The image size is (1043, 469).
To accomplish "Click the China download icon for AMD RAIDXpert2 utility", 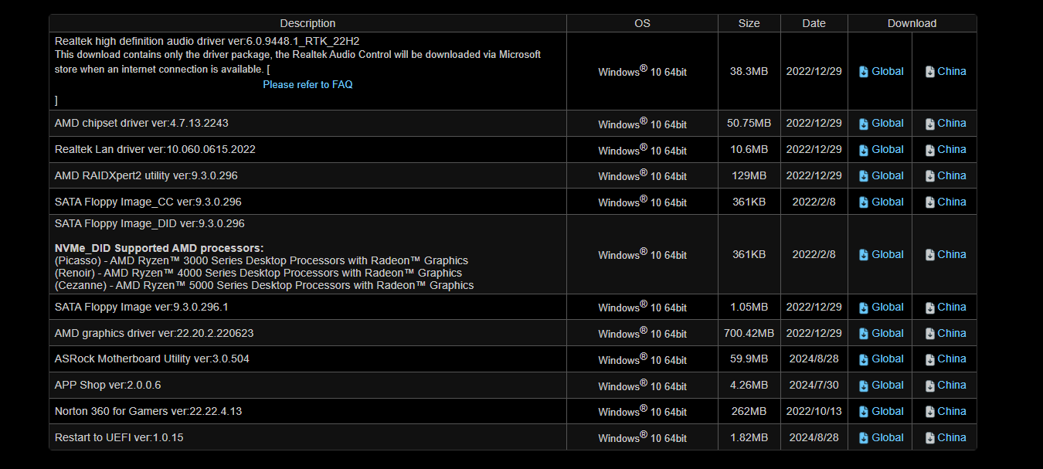I will click(x=930, y=176).
